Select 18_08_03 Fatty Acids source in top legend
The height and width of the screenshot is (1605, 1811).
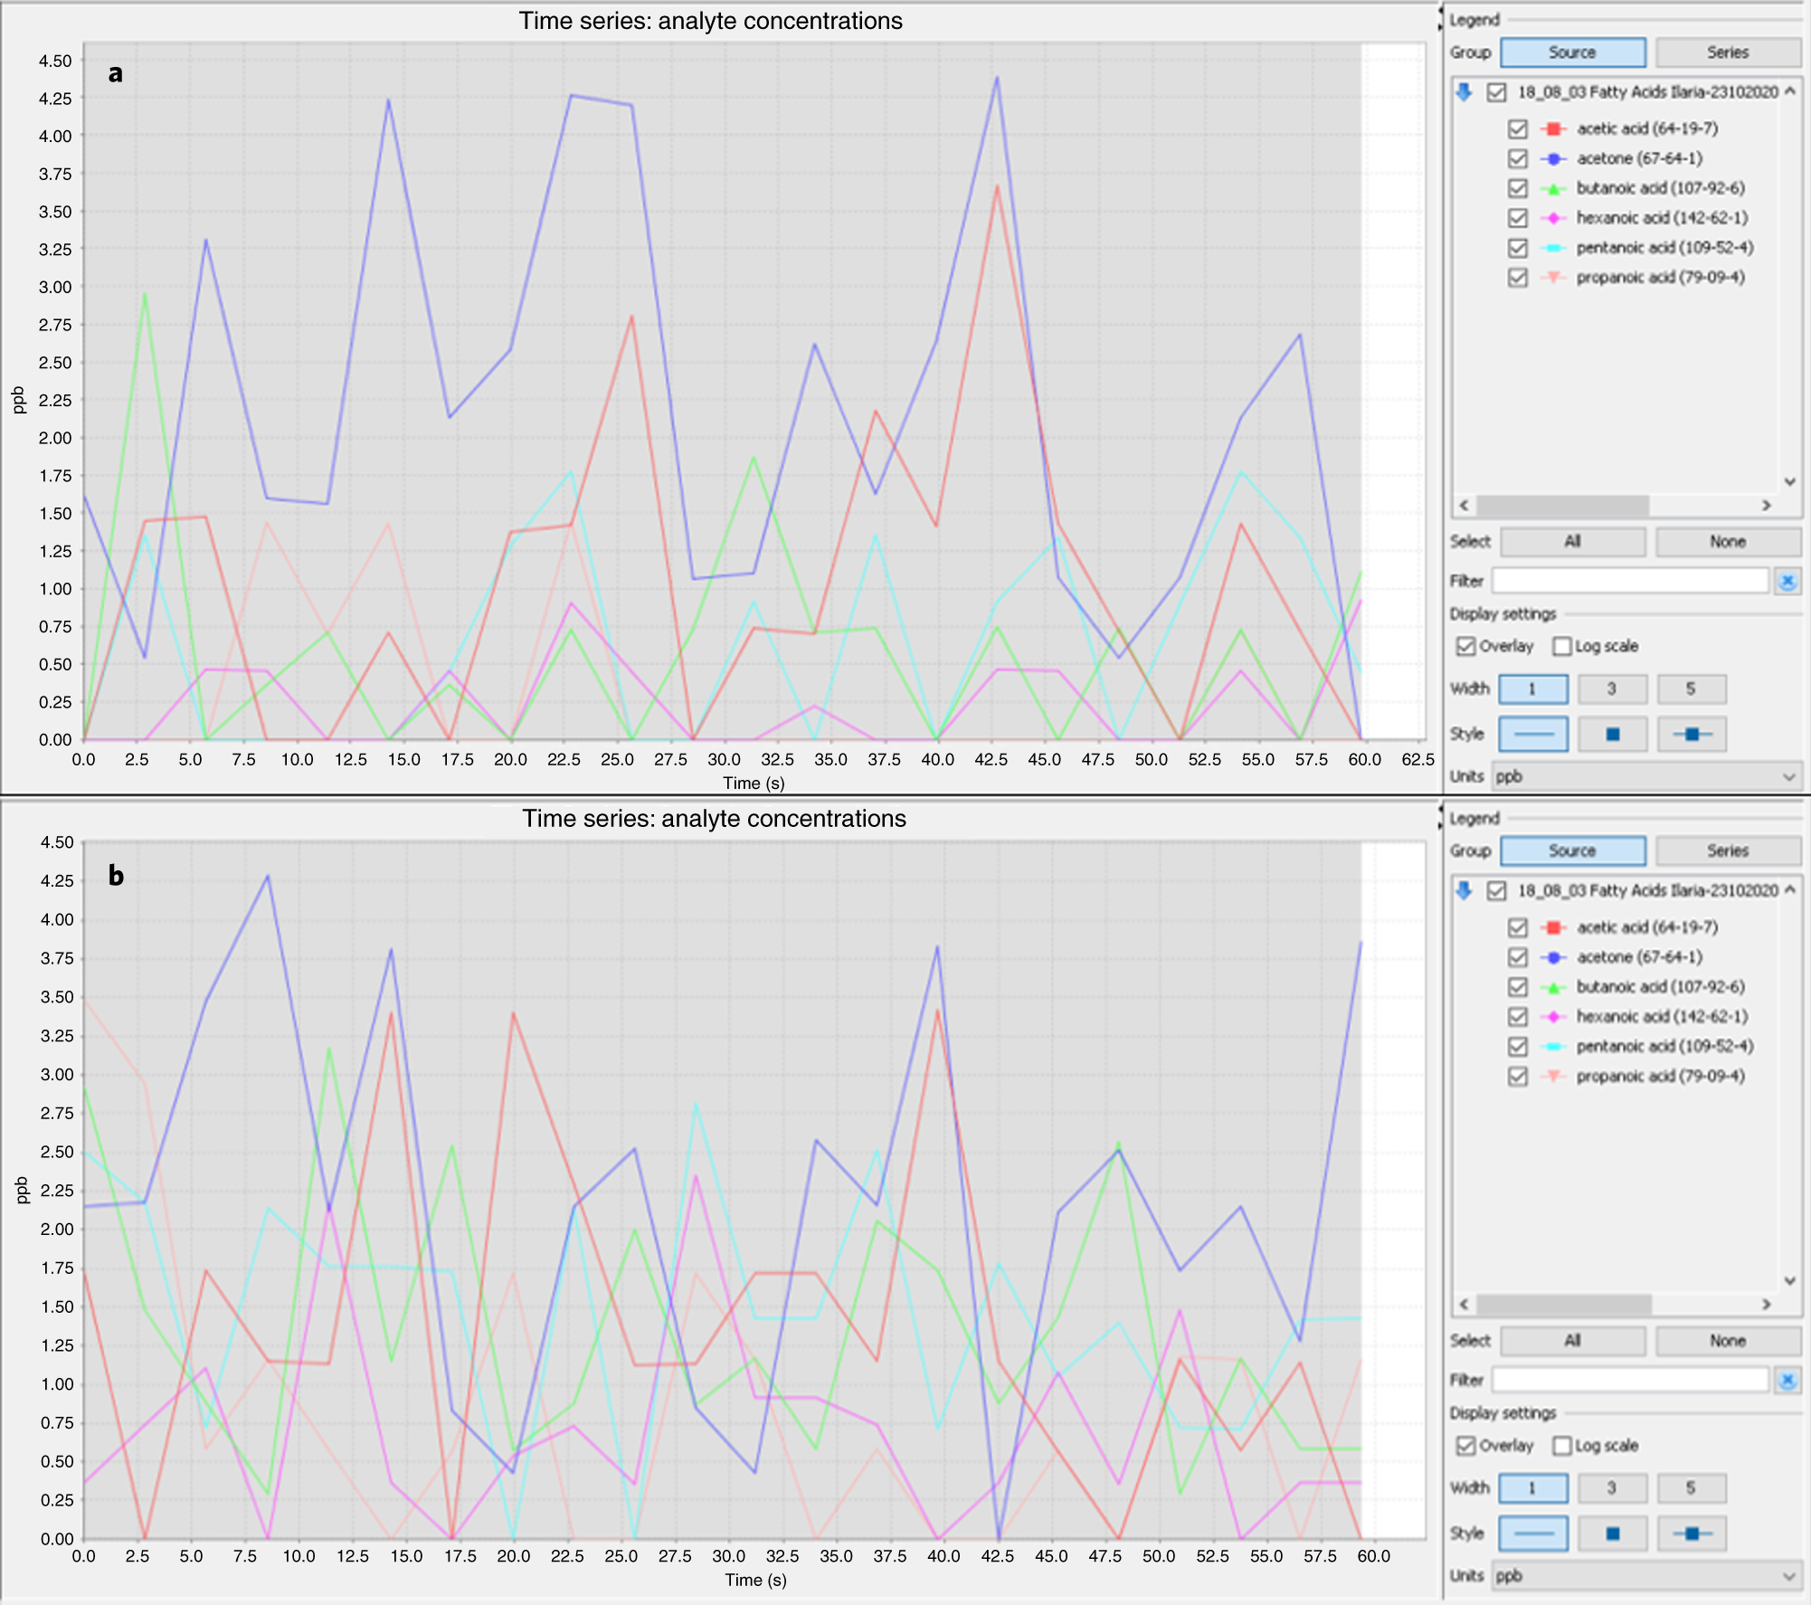[1647, 92]
